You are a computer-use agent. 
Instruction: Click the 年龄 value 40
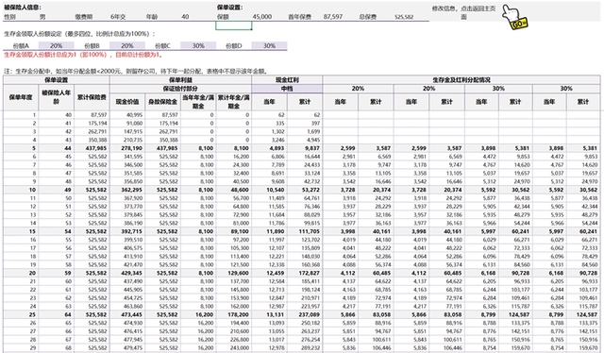pos(185,17)
